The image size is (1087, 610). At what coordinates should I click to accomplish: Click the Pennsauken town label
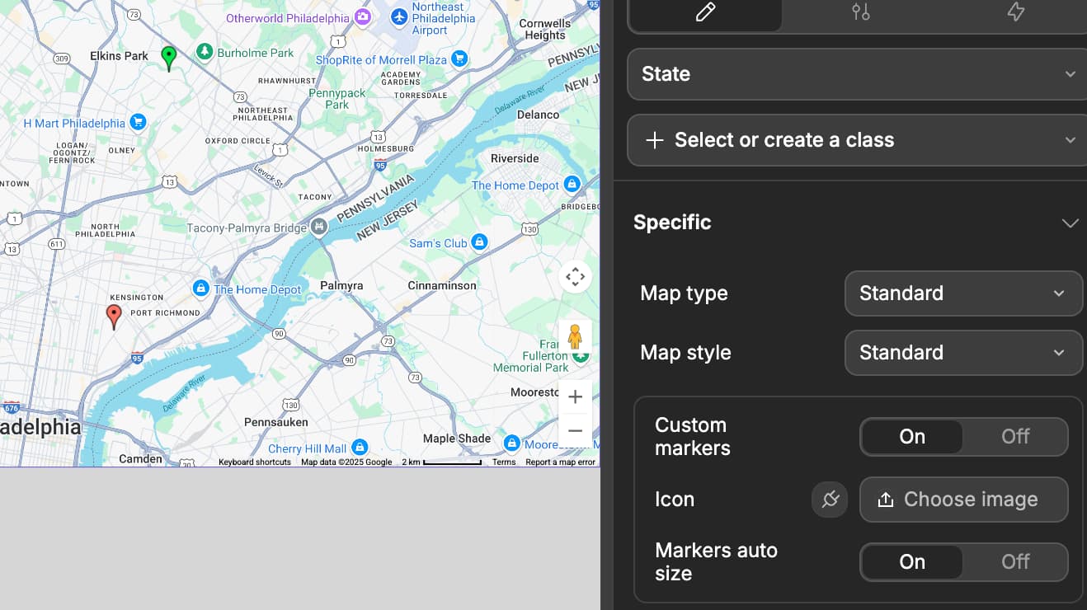[x=276, y=422]
